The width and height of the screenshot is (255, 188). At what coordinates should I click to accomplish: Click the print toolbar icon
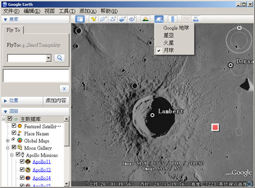tap(196, 19)
